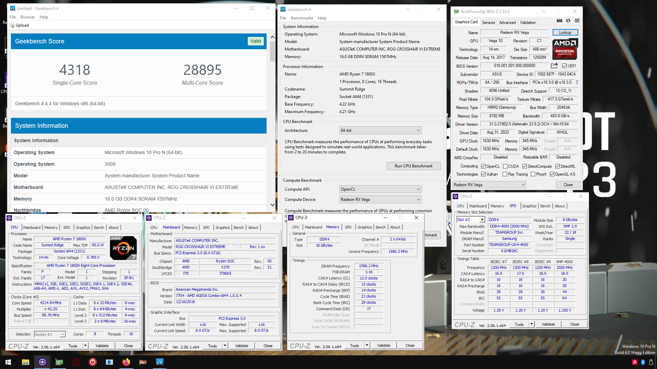Click the red atom icon on the taskbar
The width and height of the screenshot is (657, 369).
pyautogui.click(x=76, y=362)
